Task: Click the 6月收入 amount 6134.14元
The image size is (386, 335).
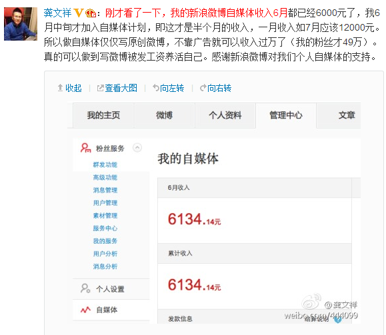Action: (195, 219)
